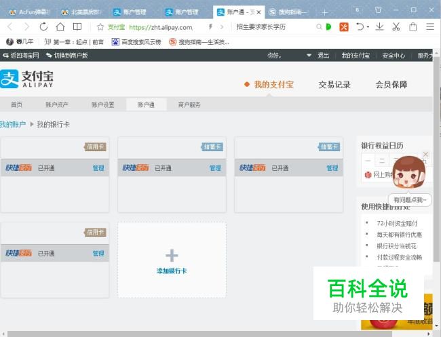Click the horizontal scrollbar at bottom
The image size is (441, 337).
click(x=199, y=334)
